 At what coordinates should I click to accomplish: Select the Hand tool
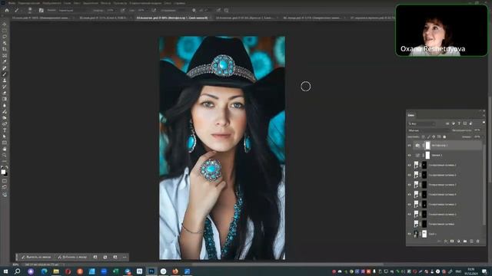pyautogui.click(x=5, y=149)
